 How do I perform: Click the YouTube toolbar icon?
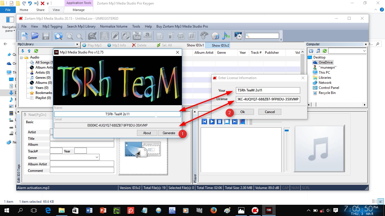[137, 36]
